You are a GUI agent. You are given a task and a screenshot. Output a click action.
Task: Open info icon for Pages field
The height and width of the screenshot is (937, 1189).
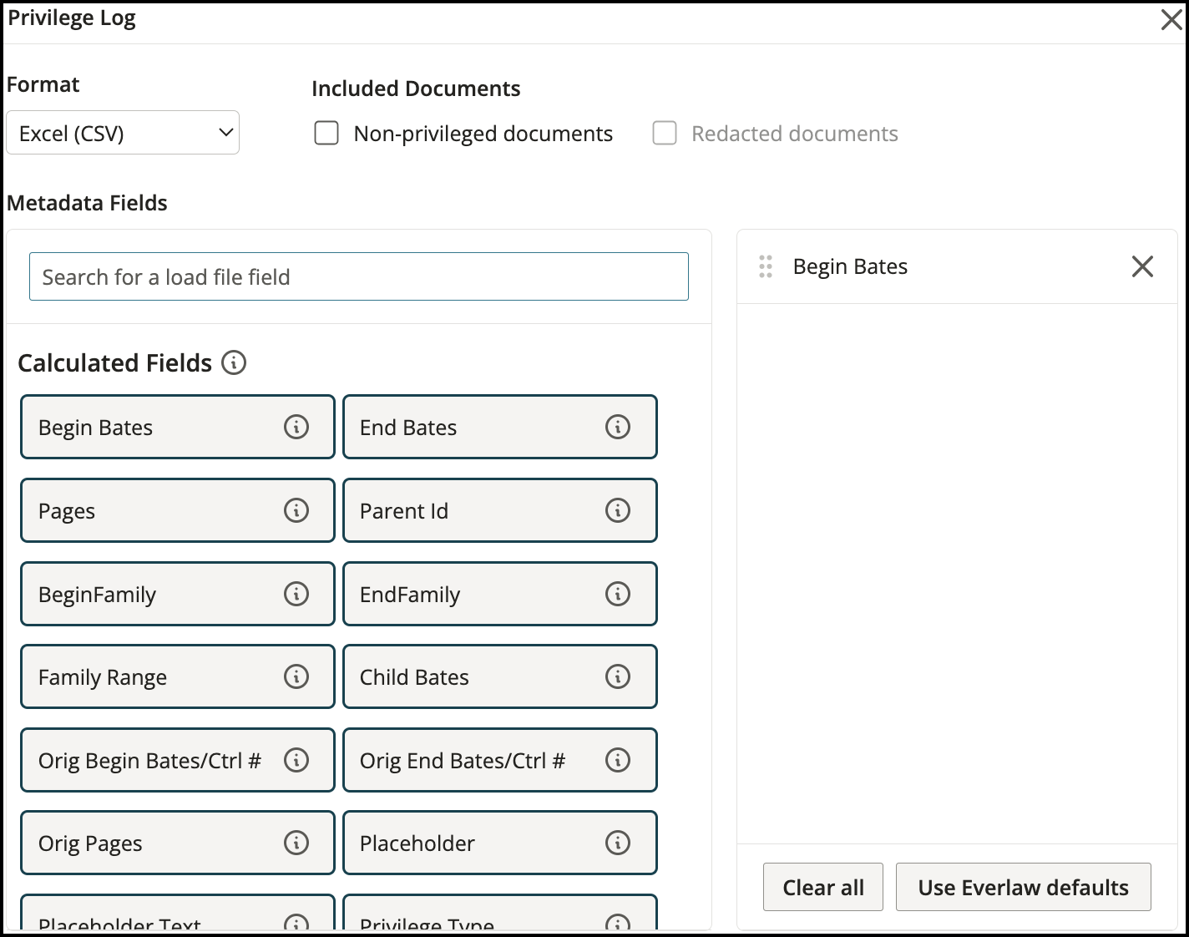(296, 510)
